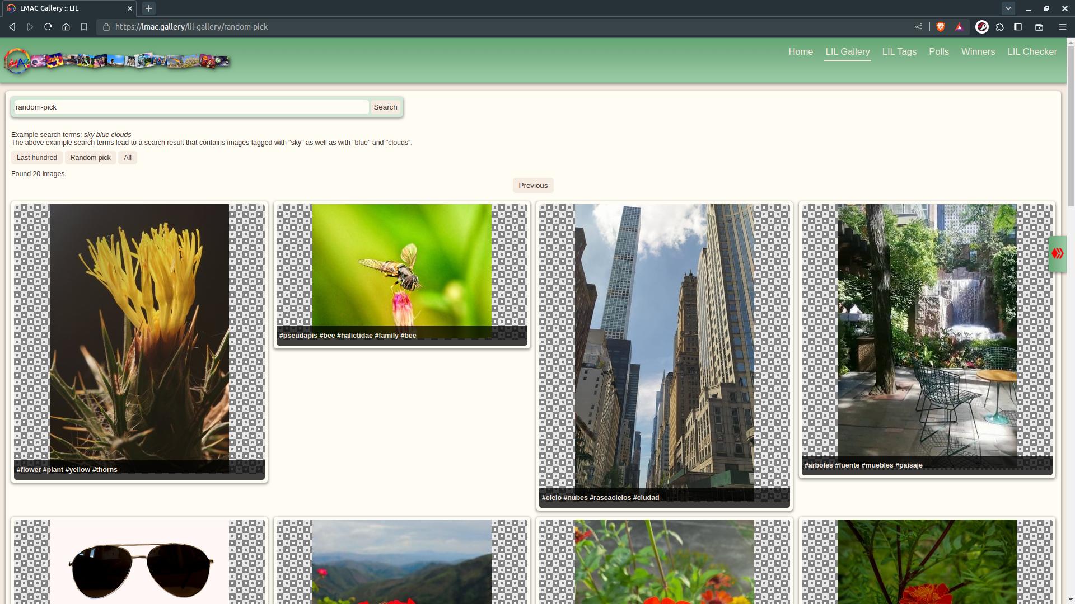Click the Previous page button
This screenshot has width=1075, height=604.
pyautogui.click(x=533, y=186)
